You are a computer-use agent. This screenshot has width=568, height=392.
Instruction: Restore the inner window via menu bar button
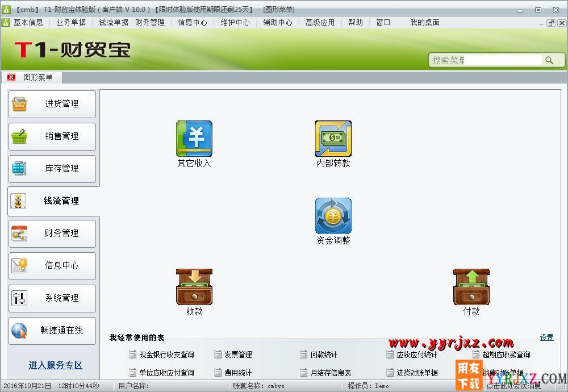coord(552,23)
